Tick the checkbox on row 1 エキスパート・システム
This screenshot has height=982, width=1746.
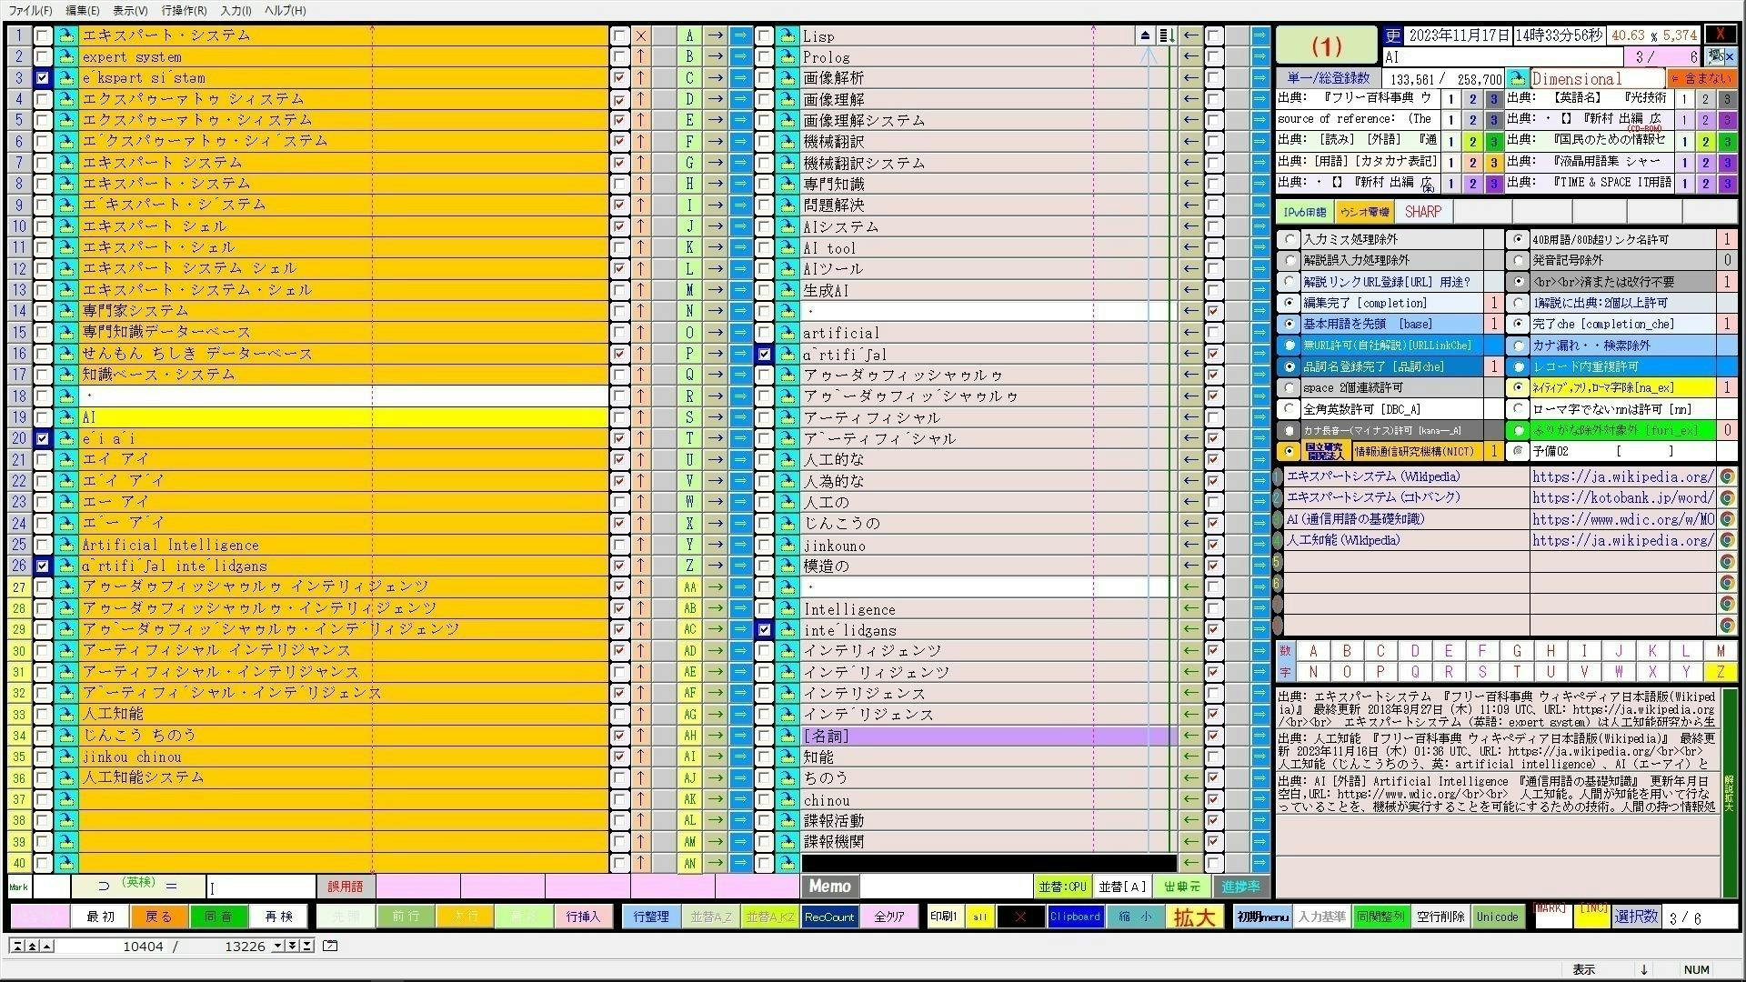point(43,35)
